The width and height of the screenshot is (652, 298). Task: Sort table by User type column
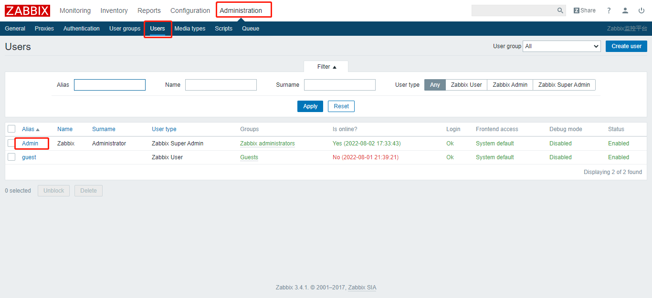[164, 129]
